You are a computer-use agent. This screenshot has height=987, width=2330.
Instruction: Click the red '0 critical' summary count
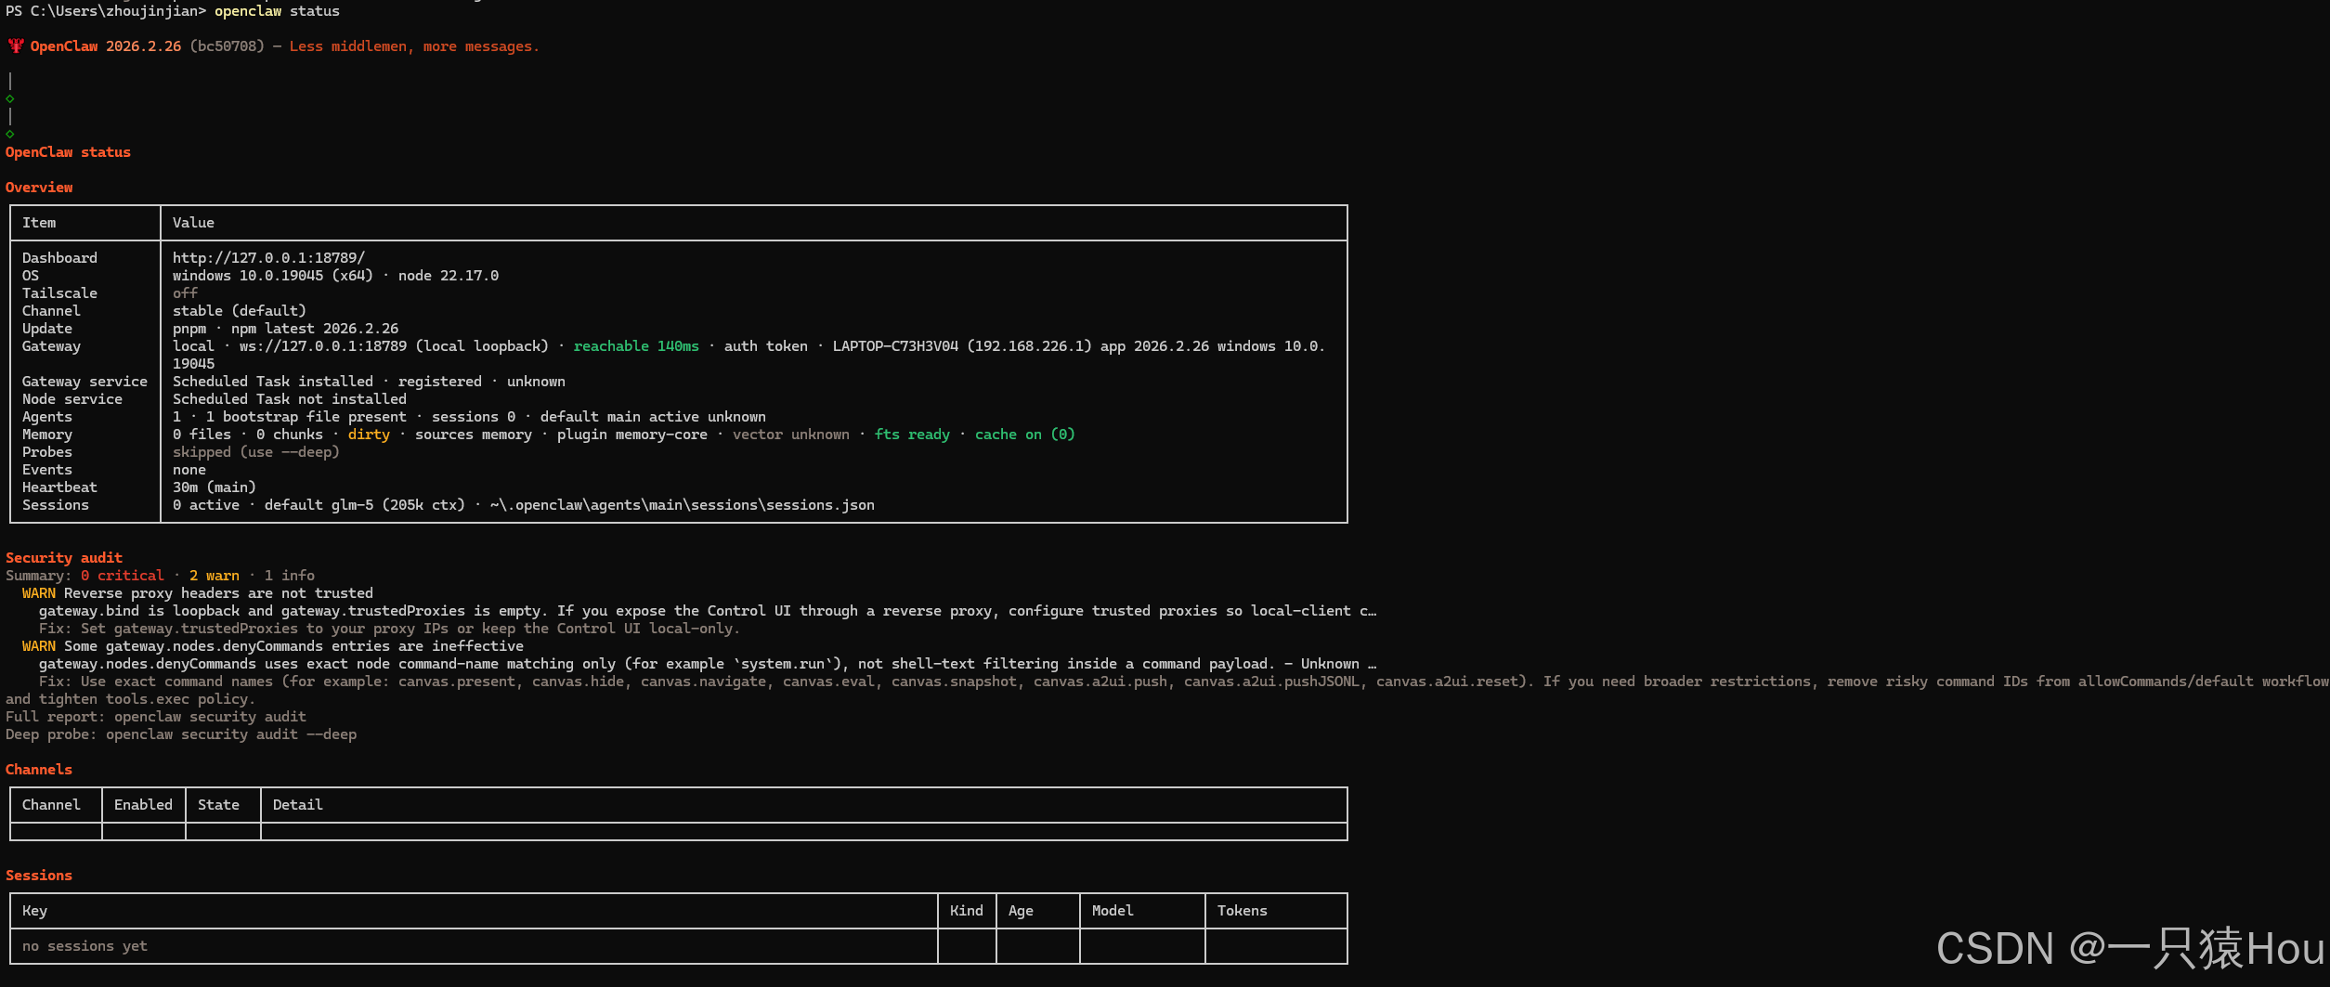click(122, 576)
